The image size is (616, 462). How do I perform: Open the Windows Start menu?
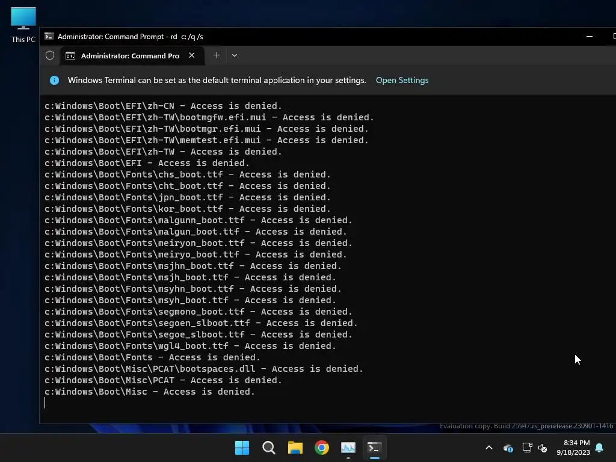(242, 448)
